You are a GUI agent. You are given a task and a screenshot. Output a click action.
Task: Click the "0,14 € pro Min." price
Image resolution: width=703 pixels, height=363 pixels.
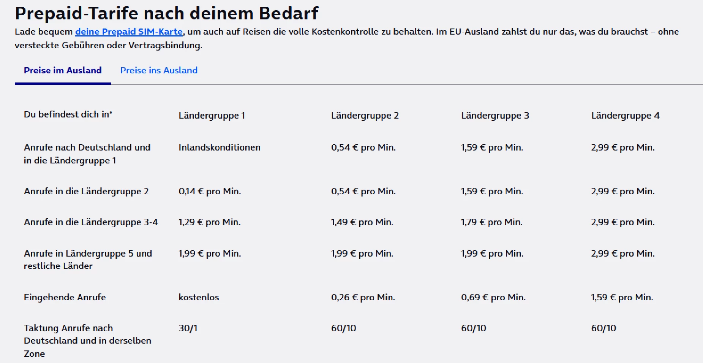(x=210, y=191)
